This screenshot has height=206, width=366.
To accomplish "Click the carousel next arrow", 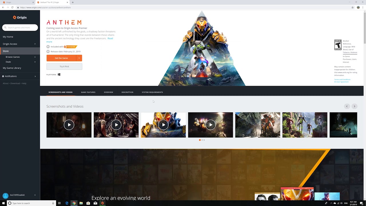I will point(354,106).
